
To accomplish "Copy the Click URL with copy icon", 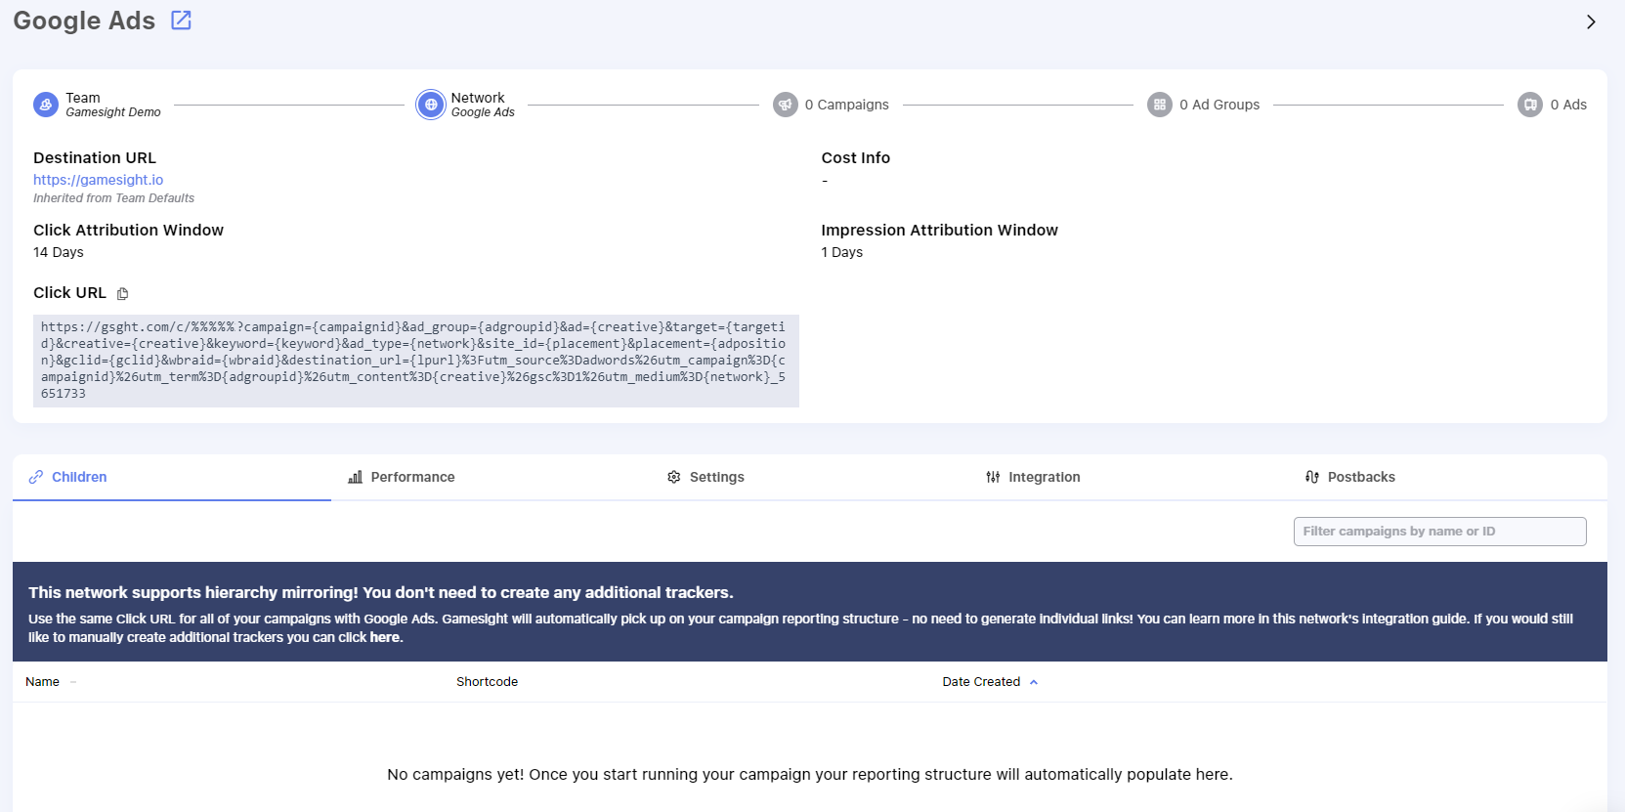I will tap(122, 293).
